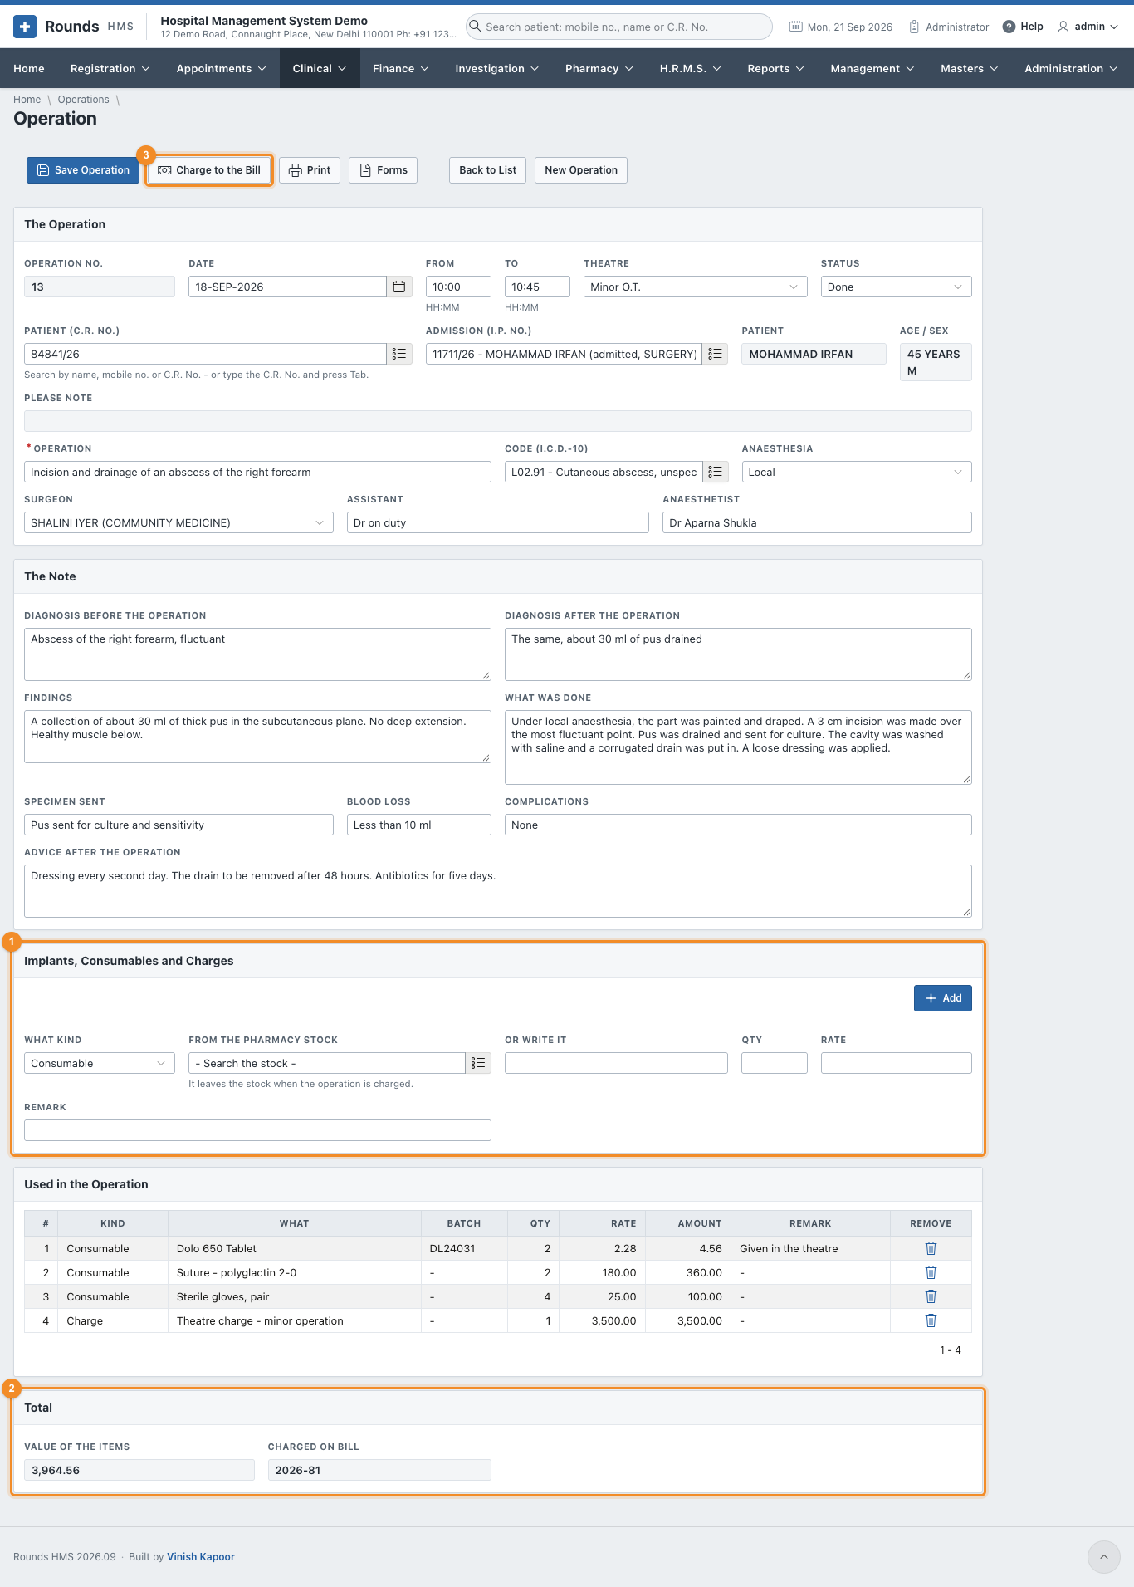The image size is (1134, 1587).
Task: Click the Findings textarea
Action: 257,737
